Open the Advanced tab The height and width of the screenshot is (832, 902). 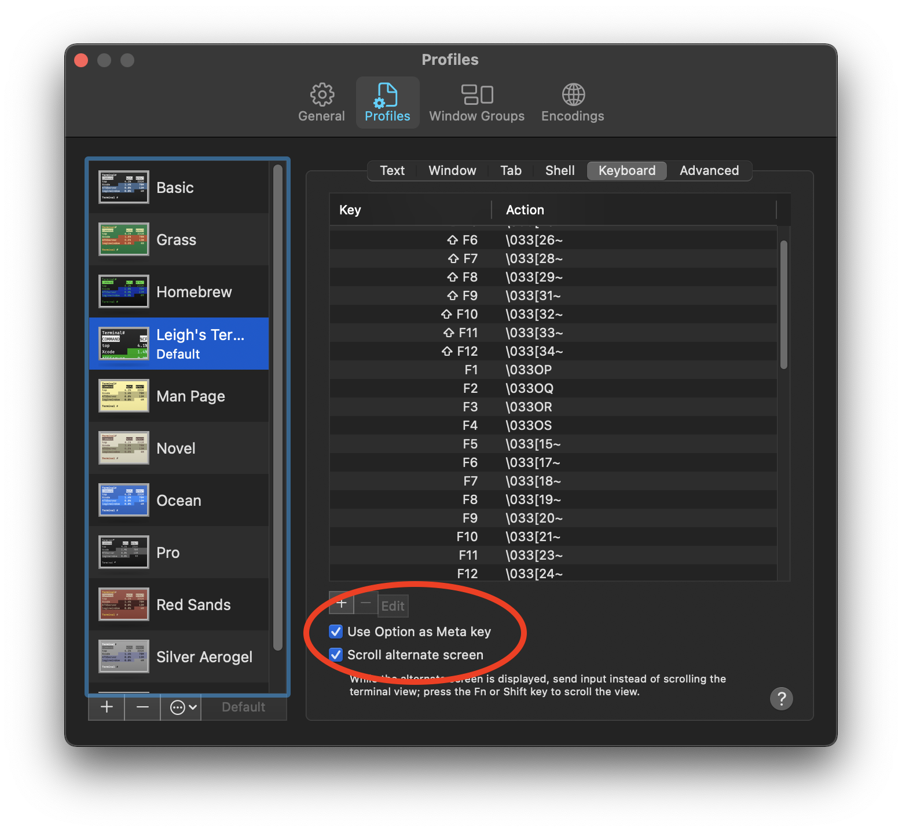point(709,170)
